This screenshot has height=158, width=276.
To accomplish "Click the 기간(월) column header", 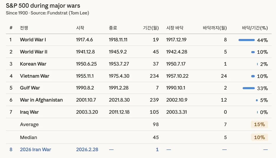I will (151, 28).
